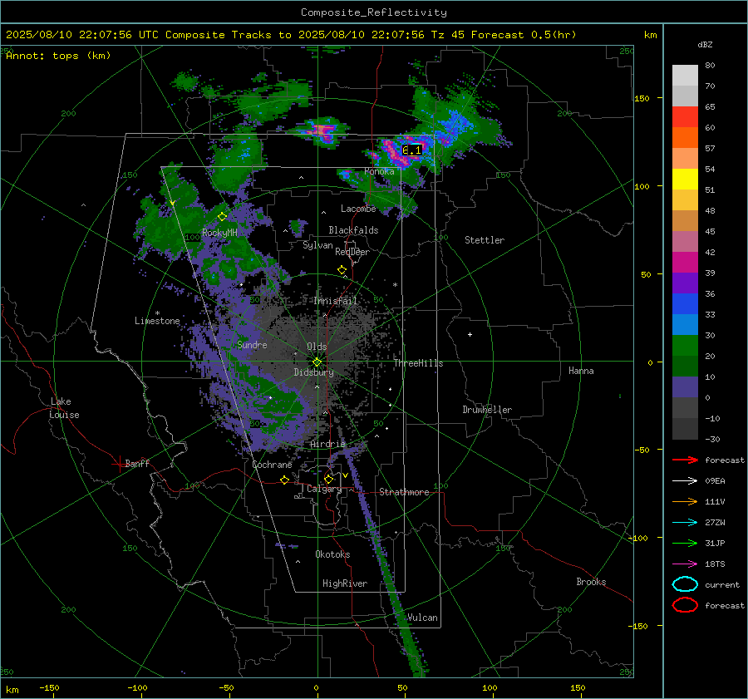Click the Airdrie city label
Screen dimensions: 748x699
tap(327, 444)
